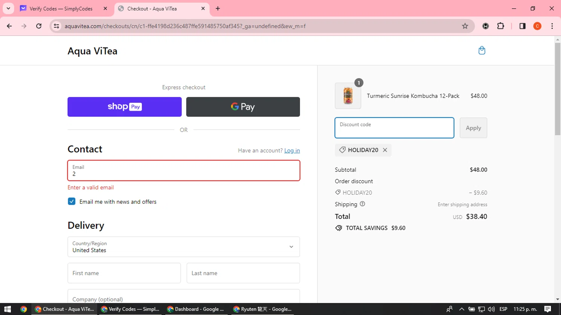Click the Enter a valid email error

(x=91, y=188)
